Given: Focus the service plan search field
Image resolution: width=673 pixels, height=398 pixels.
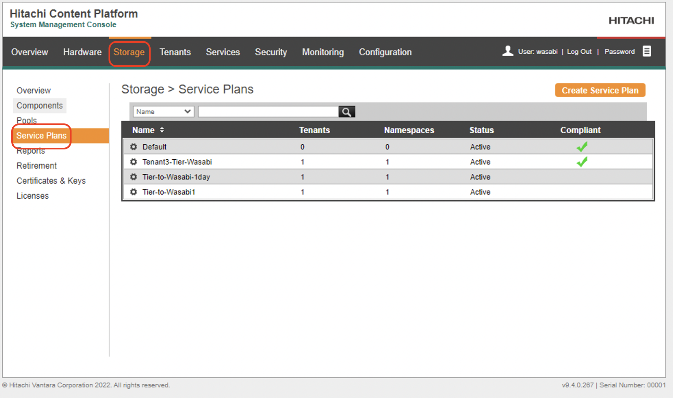Looking at the screenshot, I should click(x=268, y=112).
